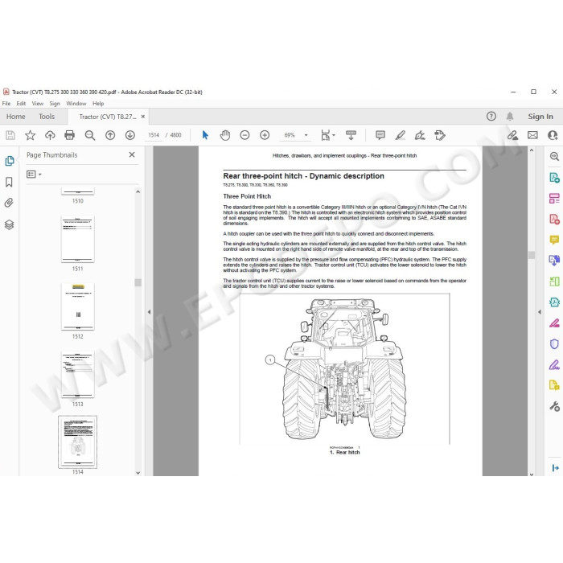Switch to the Tools tab
This screenshot has width=563, height=563.
47,117
